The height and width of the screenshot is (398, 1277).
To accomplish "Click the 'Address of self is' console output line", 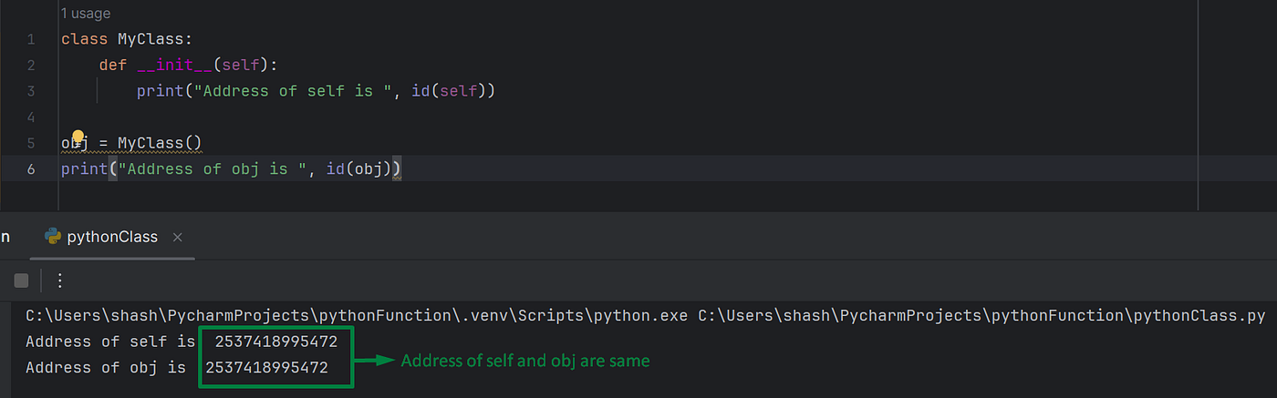I will 182,342.
